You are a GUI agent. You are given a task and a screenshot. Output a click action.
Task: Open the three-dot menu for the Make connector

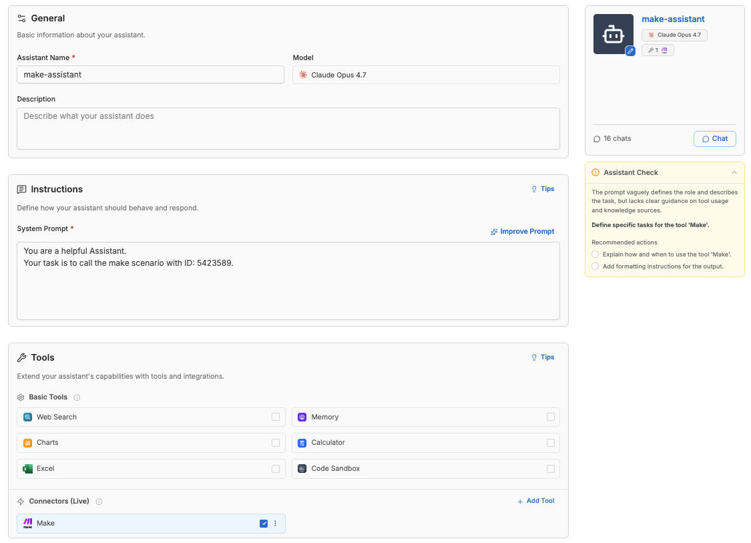click(275, 524)
